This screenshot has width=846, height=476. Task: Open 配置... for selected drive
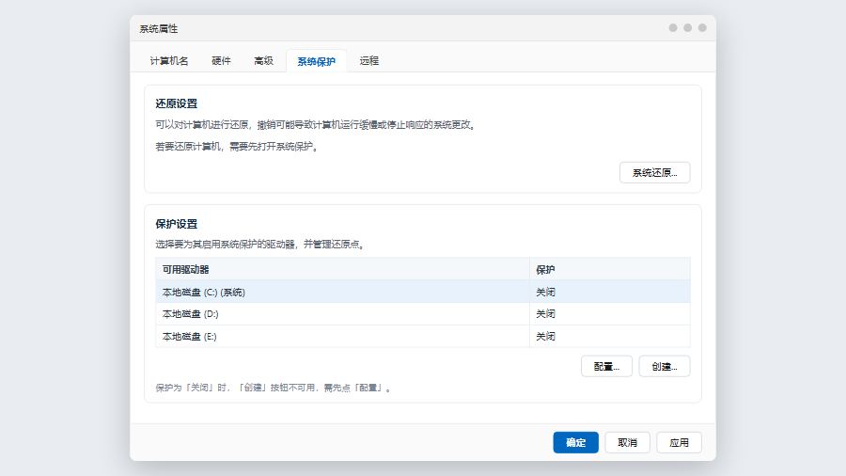[x=606, y=367]
